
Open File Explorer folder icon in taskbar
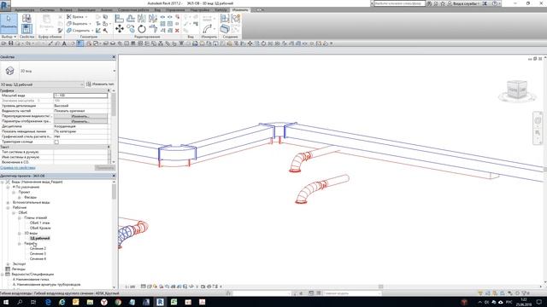(x=90, y=302)
